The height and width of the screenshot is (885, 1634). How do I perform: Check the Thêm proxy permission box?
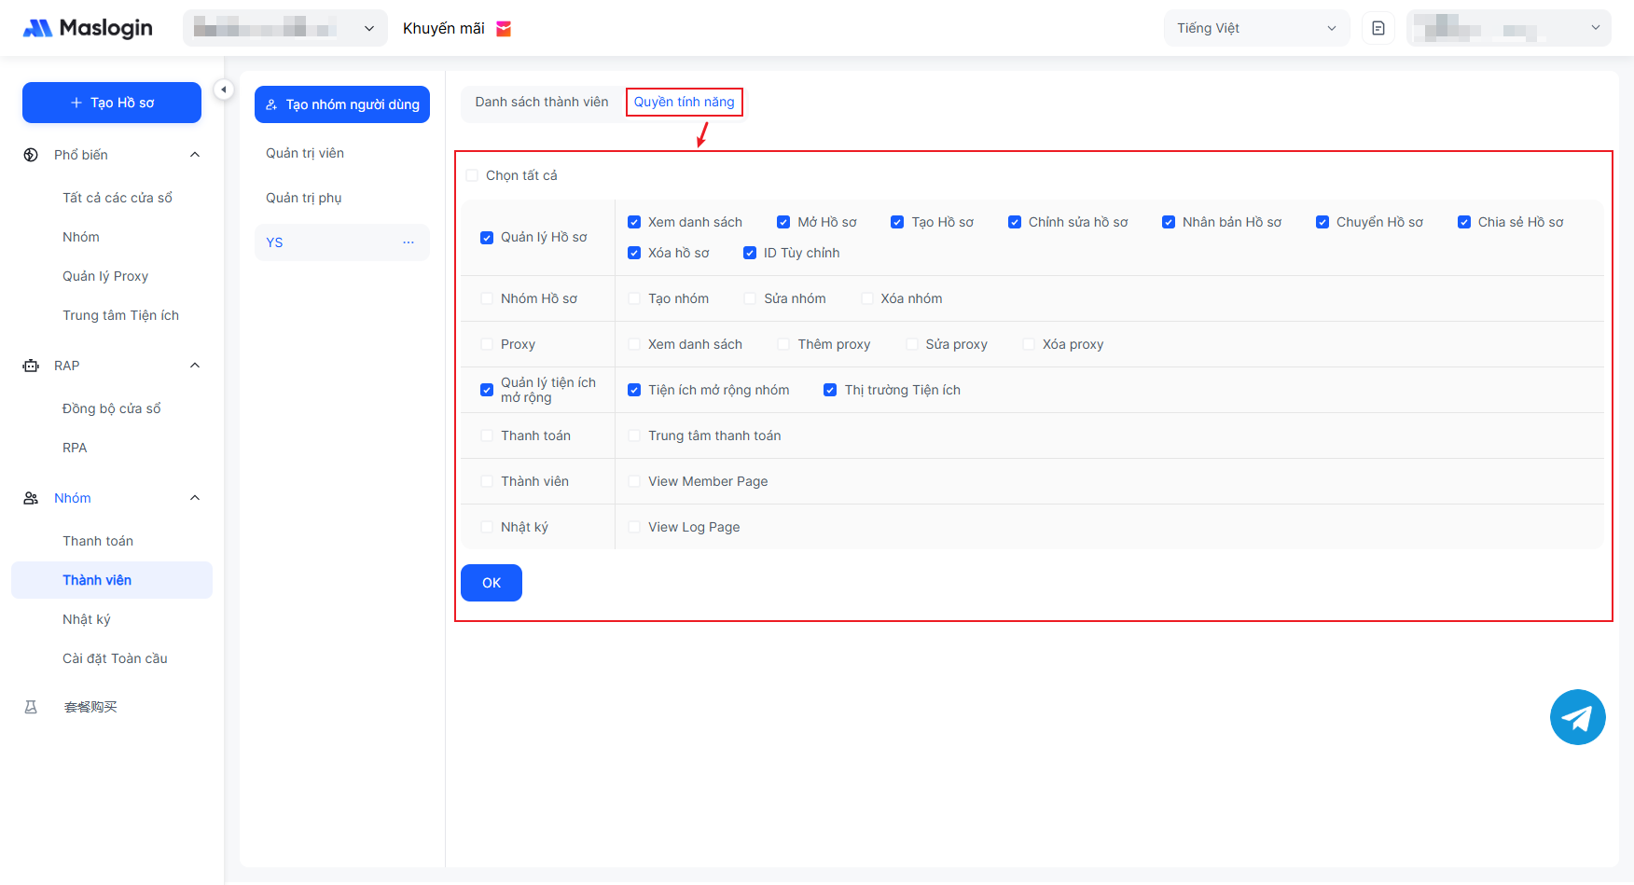pos(783,344)
